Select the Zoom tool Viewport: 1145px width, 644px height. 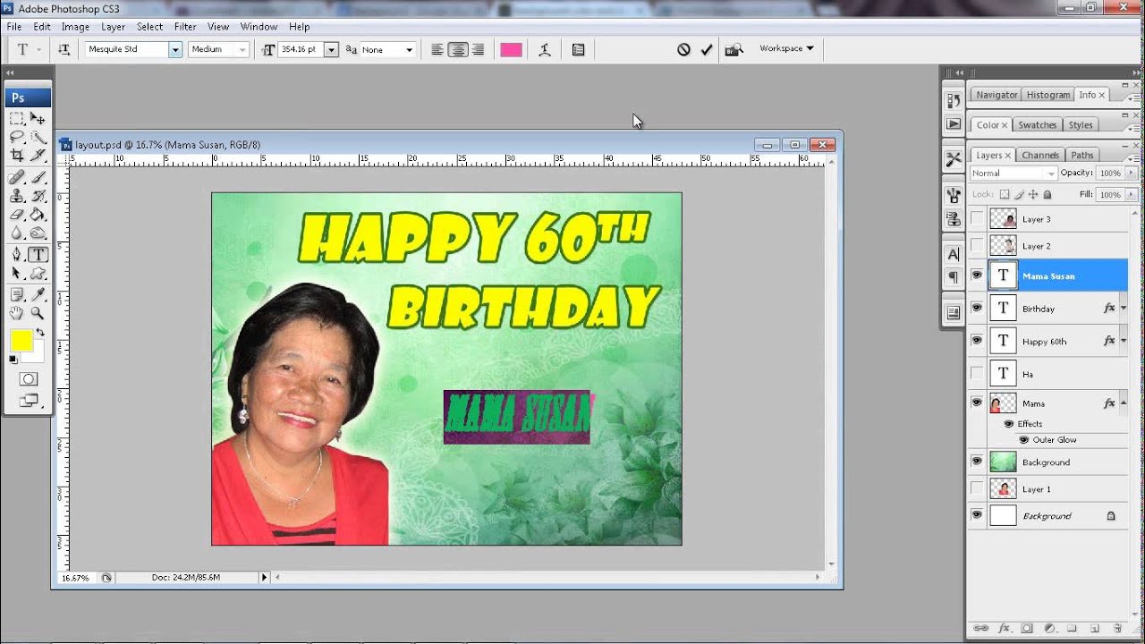coord(38,314)
